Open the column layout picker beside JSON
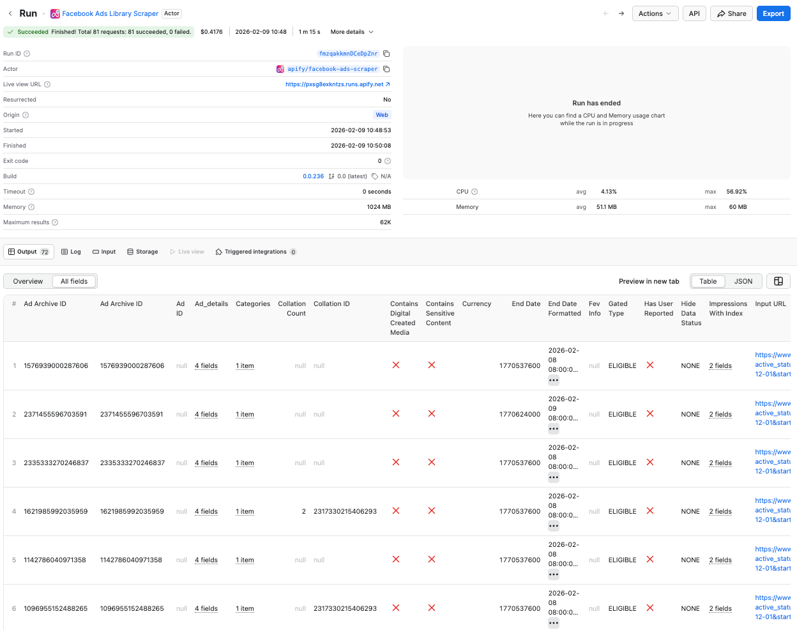This screenshot has width=797, height=630. tap(778, 280)
